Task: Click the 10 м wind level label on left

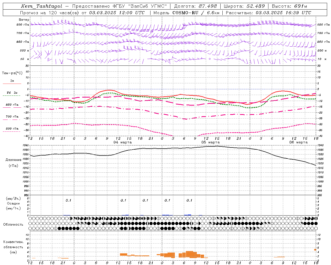Action: (x=25, y=59)
